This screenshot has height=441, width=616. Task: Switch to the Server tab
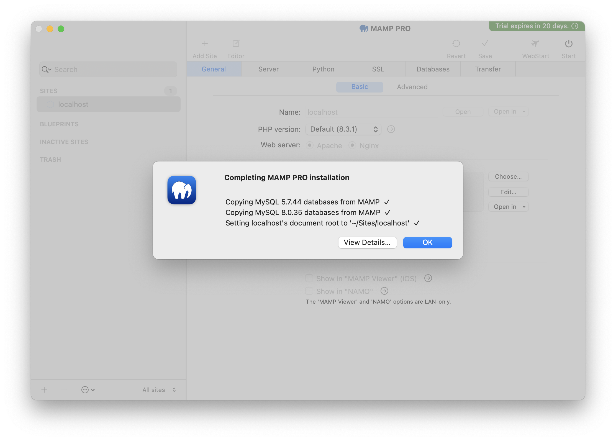268,69
